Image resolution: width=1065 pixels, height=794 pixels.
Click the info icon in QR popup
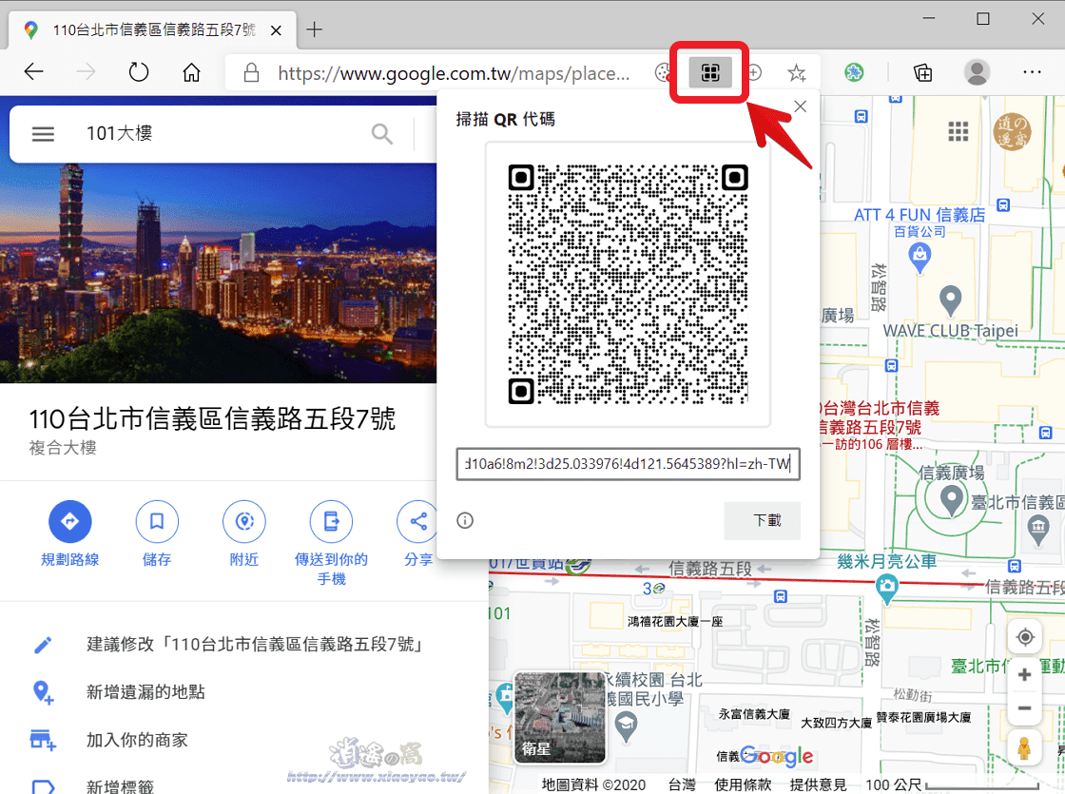pyautogui.click(x=465, y=521)
